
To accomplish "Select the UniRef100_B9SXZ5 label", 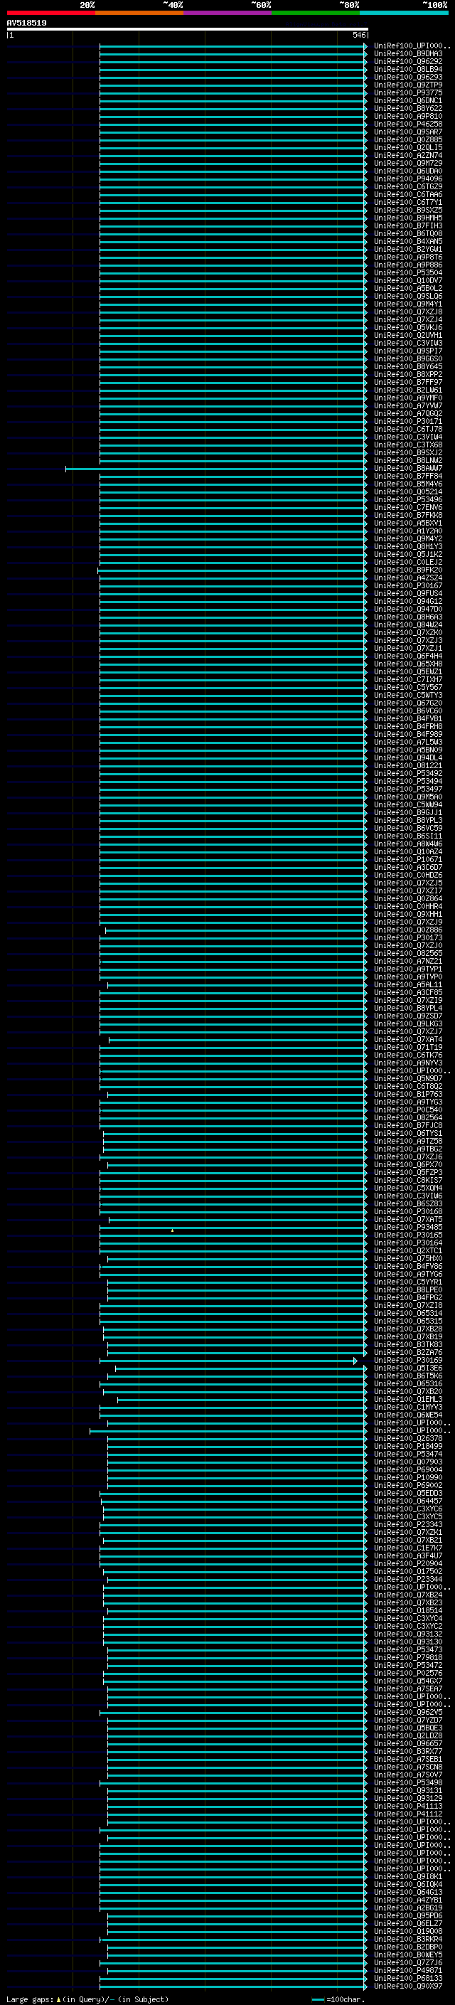I will [408, 211].
